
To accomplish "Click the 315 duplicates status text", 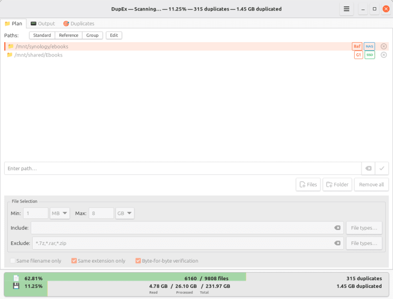I will pyautogui.click(x=364, y=278).
